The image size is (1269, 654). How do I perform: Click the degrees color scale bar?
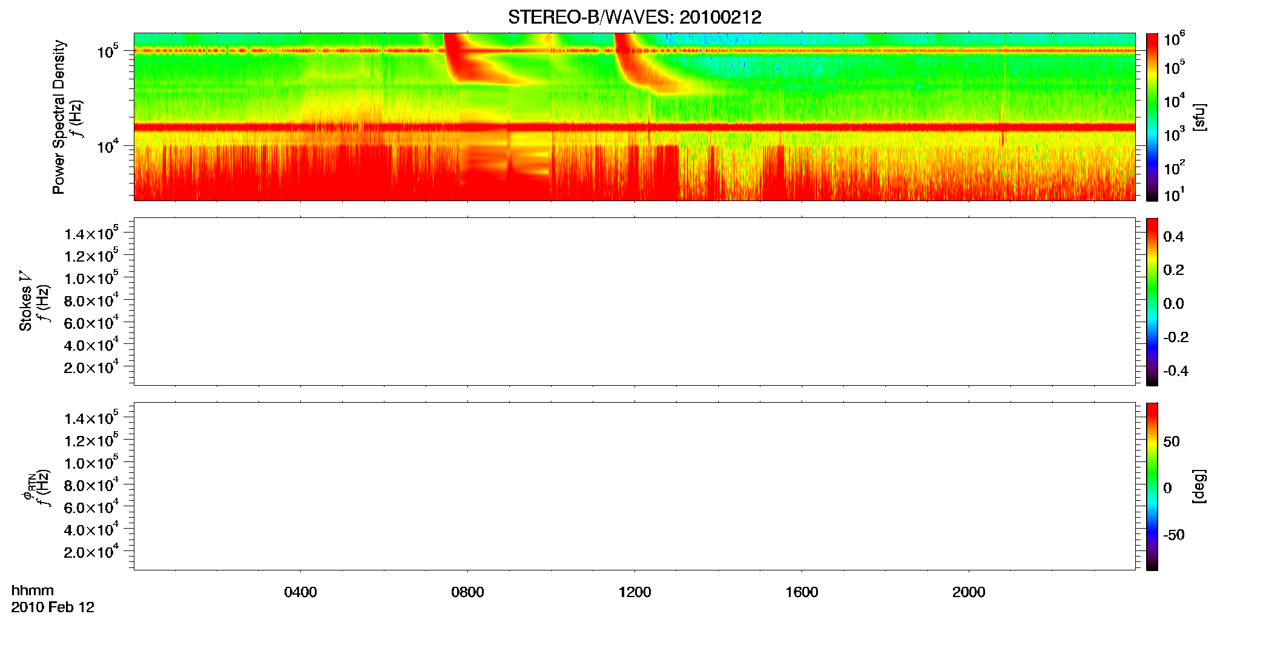[1152, 486]
